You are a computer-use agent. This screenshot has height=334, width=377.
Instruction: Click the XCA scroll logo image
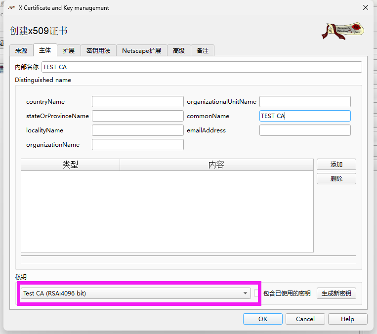pyautogui.click(x=342, y=31)
